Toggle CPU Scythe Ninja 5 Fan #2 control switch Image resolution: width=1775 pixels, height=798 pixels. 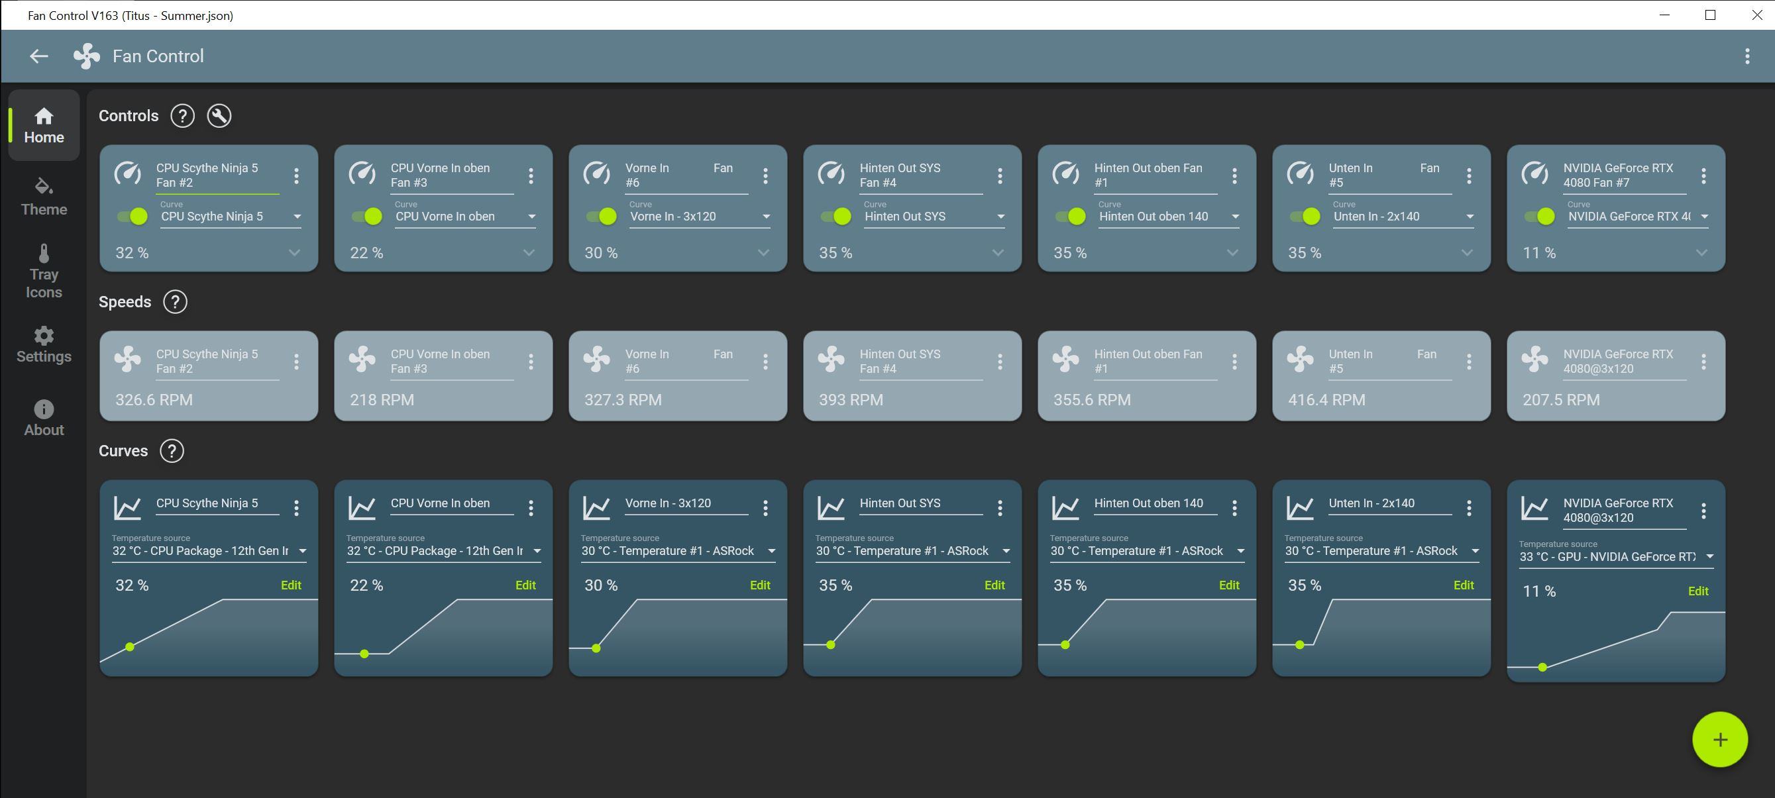(133, 216)
